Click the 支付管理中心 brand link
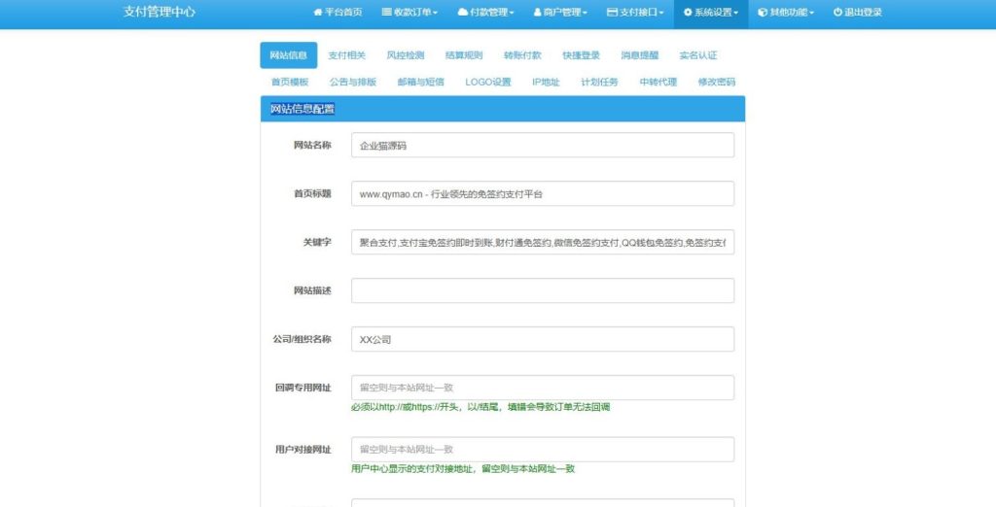Image resolution: width=996 pixels, height=507 pixels. pyautogui.click(x=160, y=13)
